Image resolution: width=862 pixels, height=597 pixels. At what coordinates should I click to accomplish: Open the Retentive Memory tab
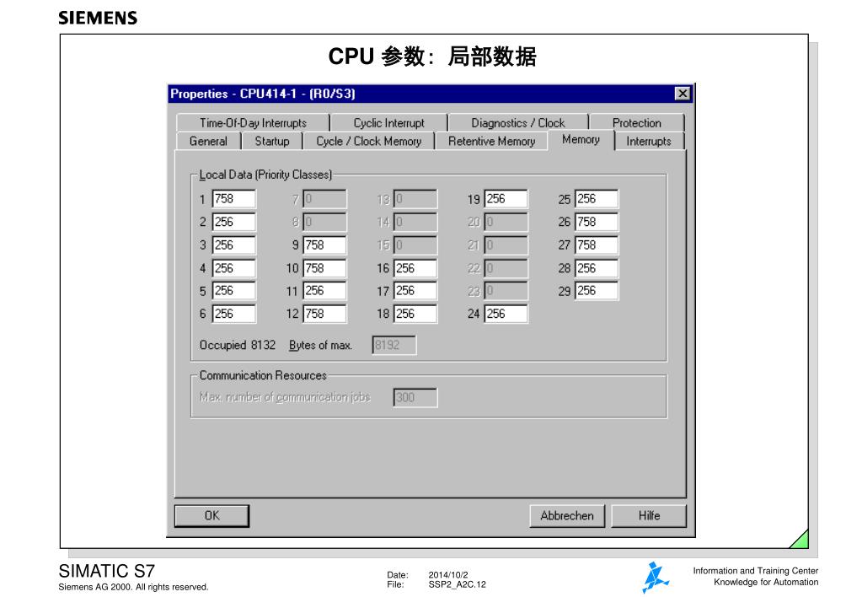491,141
